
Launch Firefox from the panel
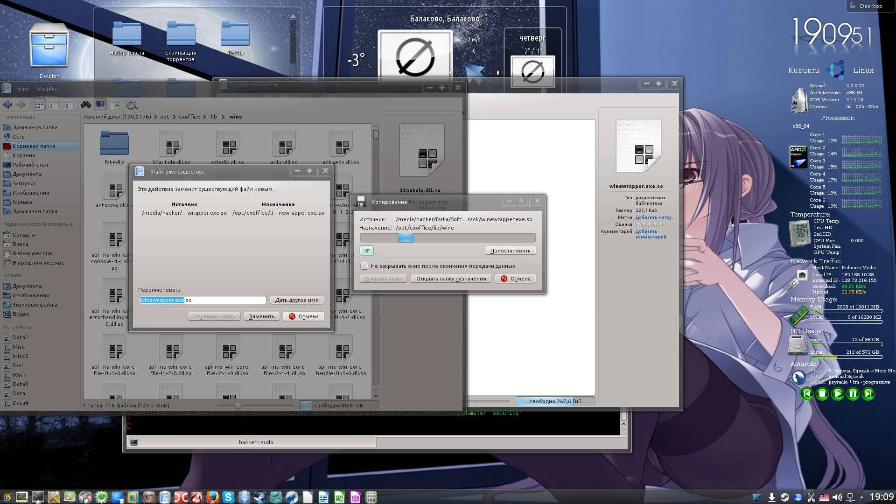click(212, 497)
